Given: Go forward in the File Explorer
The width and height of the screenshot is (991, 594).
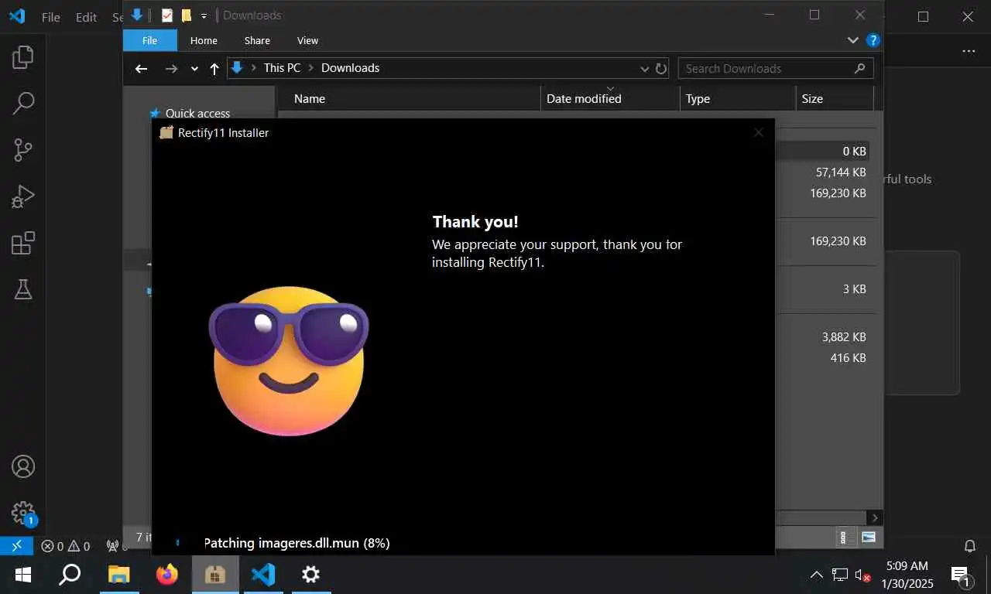Looking at the screenshot, I should [171, 69].
